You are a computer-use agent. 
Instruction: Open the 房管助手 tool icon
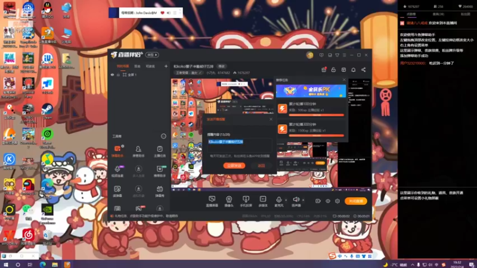pyautogui.click(x=138, y=151)
